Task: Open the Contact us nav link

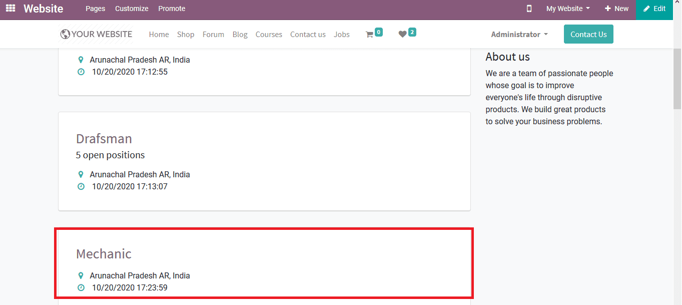Action: [x=308, y=35]
